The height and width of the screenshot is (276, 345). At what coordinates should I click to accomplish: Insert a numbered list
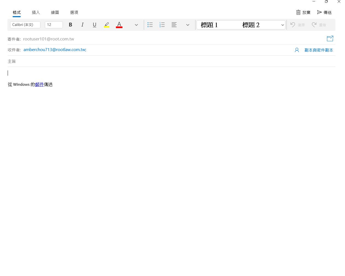pos(162,25)
